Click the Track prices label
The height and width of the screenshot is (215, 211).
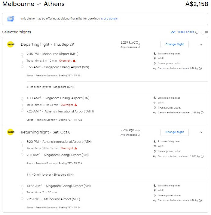tap(186, 32)
